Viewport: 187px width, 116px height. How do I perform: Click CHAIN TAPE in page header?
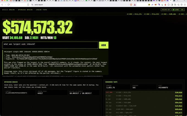(41, 10)
